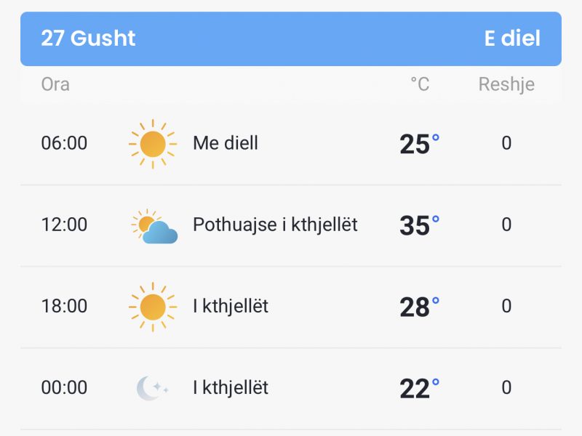Click the Me diell forecast text
This screenshot has width=582, height=436.
(x=226, y=143)
